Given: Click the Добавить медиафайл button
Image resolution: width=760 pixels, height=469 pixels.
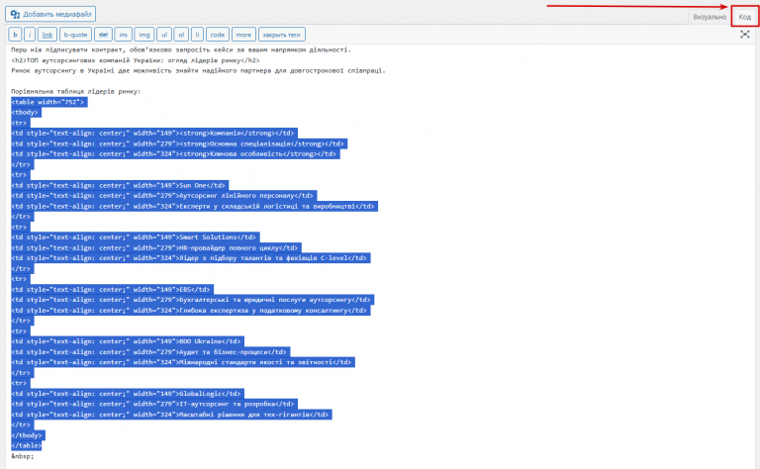Looking at the screenshot, I should pyautogui.click(x=50, y=14).
